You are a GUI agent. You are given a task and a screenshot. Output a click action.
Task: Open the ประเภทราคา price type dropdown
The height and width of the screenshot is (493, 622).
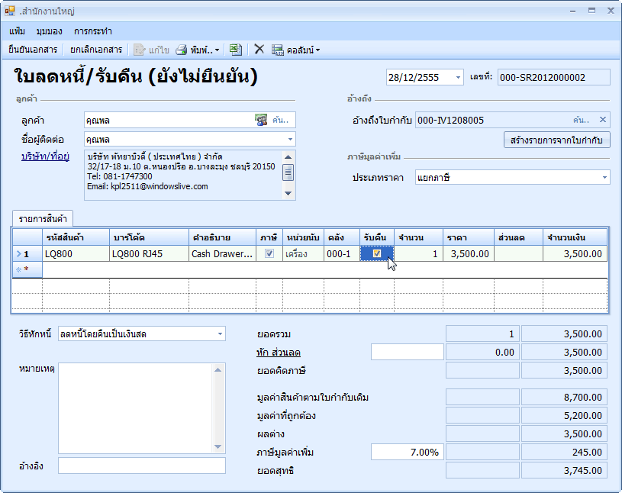604,177
